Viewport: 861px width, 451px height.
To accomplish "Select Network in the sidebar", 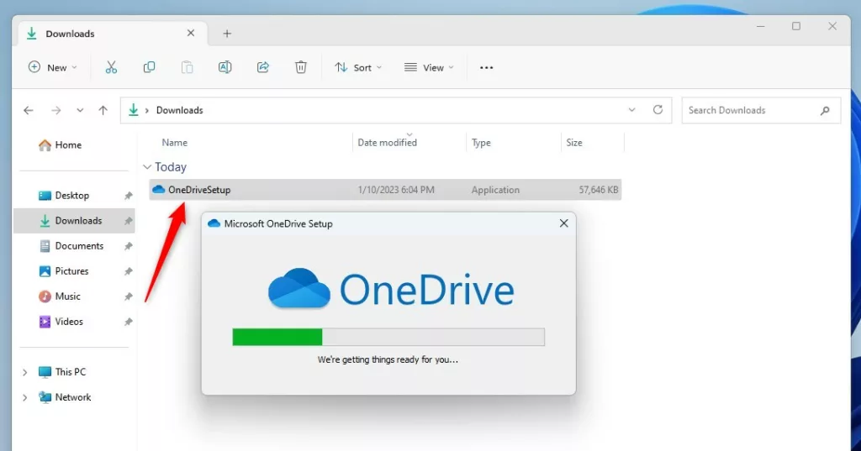I will (x=65, y=397).
